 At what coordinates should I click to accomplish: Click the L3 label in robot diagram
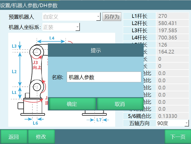coord(14,46)
